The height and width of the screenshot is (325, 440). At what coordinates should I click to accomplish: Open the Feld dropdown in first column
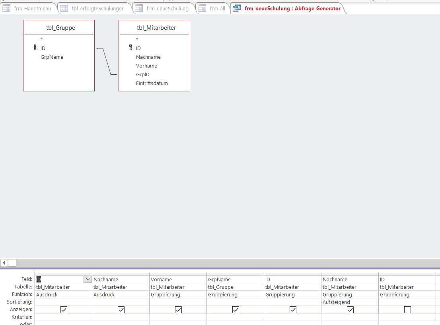(x=88, y=279)
